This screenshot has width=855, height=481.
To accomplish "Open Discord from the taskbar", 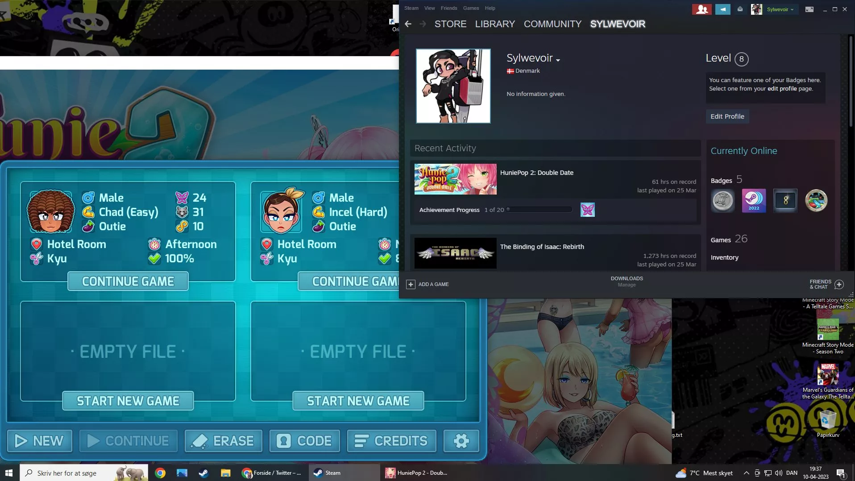I will [x=203, y=473].
